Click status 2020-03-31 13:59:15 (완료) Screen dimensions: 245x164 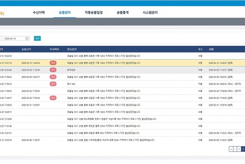[221, 105]
